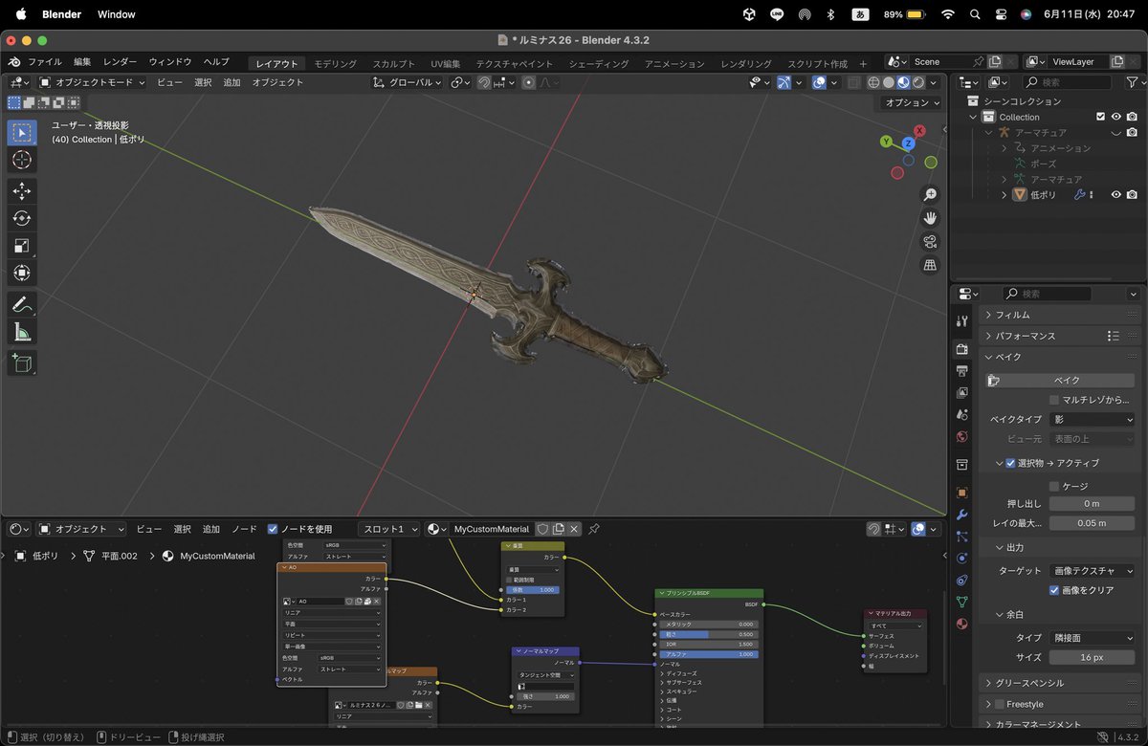Open the ベイクタイプ dropdown showing 影

click(x=1092, y=419)
